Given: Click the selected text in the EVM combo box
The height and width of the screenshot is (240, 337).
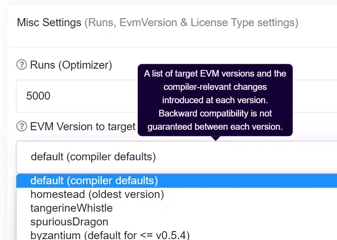Looking at the screenshot, I should click(93, 157).
